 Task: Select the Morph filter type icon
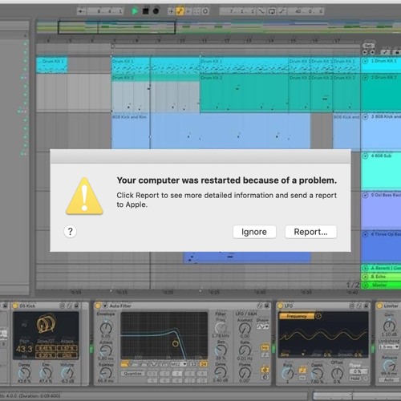164,364
